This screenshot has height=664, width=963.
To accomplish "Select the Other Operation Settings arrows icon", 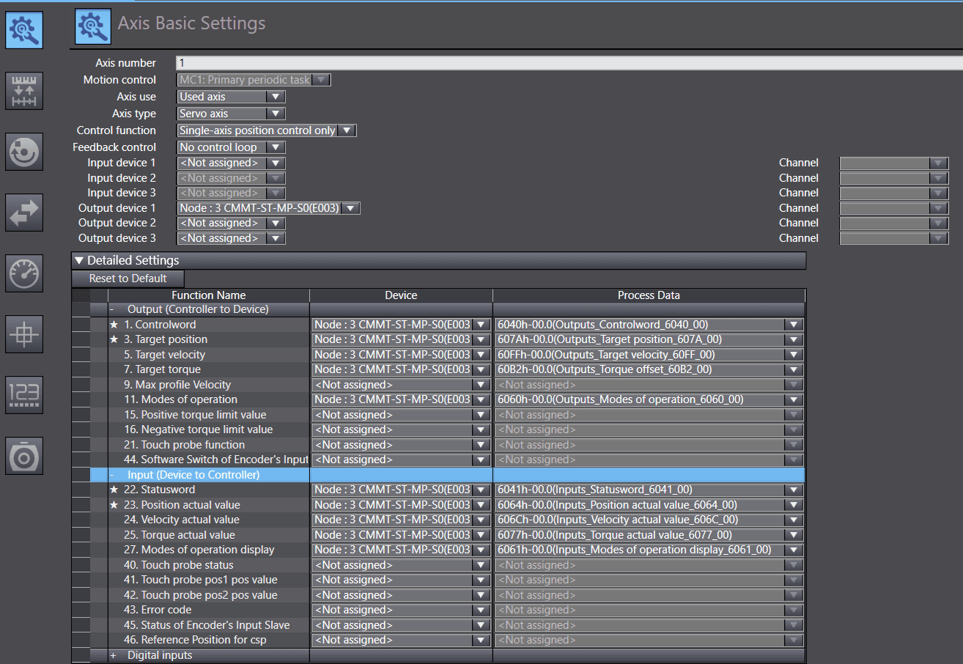I will (23, 213).
